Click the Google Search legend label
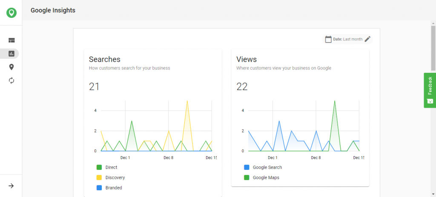This screenshot has width=436, height=197. (267, 167)
